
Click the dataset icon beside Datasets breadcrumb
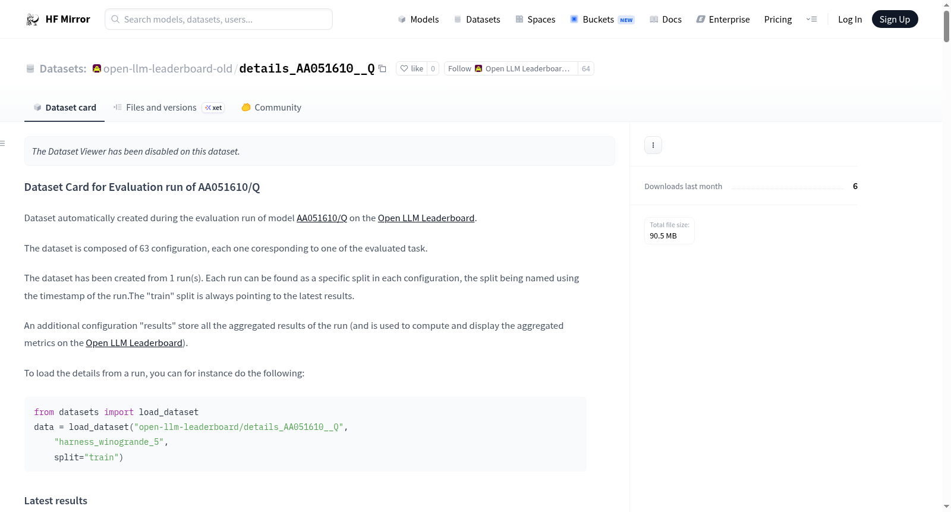[30, 69]
